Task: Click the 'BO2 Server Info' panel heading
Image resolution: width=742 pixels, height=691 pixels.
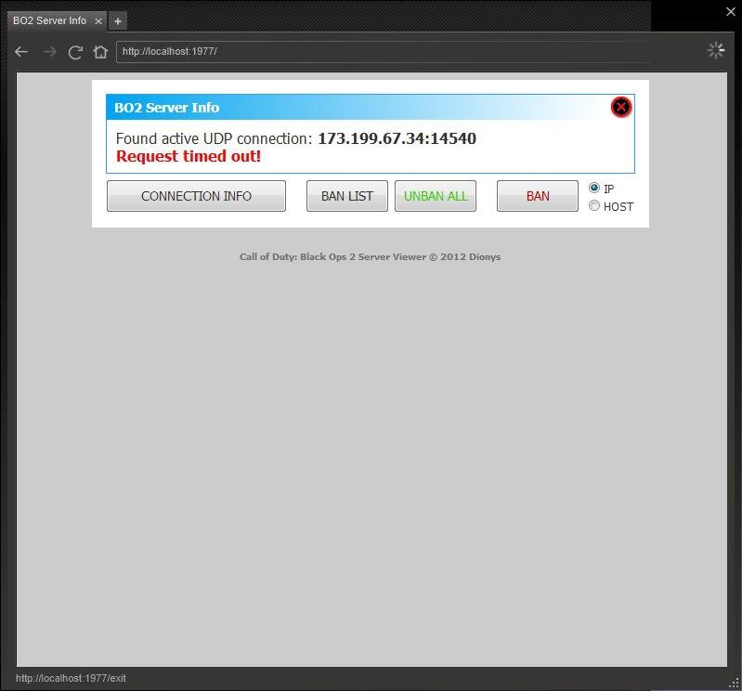Action: [x=166, y=108]
